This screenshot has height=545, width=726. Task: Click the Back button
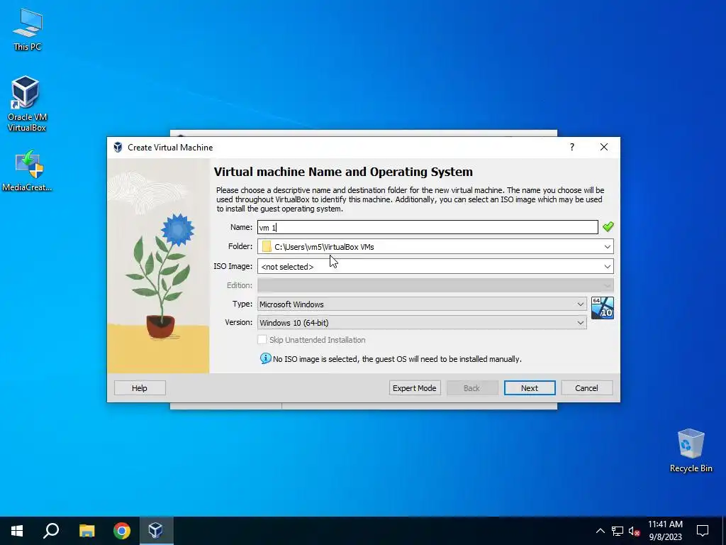pyautogui.click(x=471, y=388)
